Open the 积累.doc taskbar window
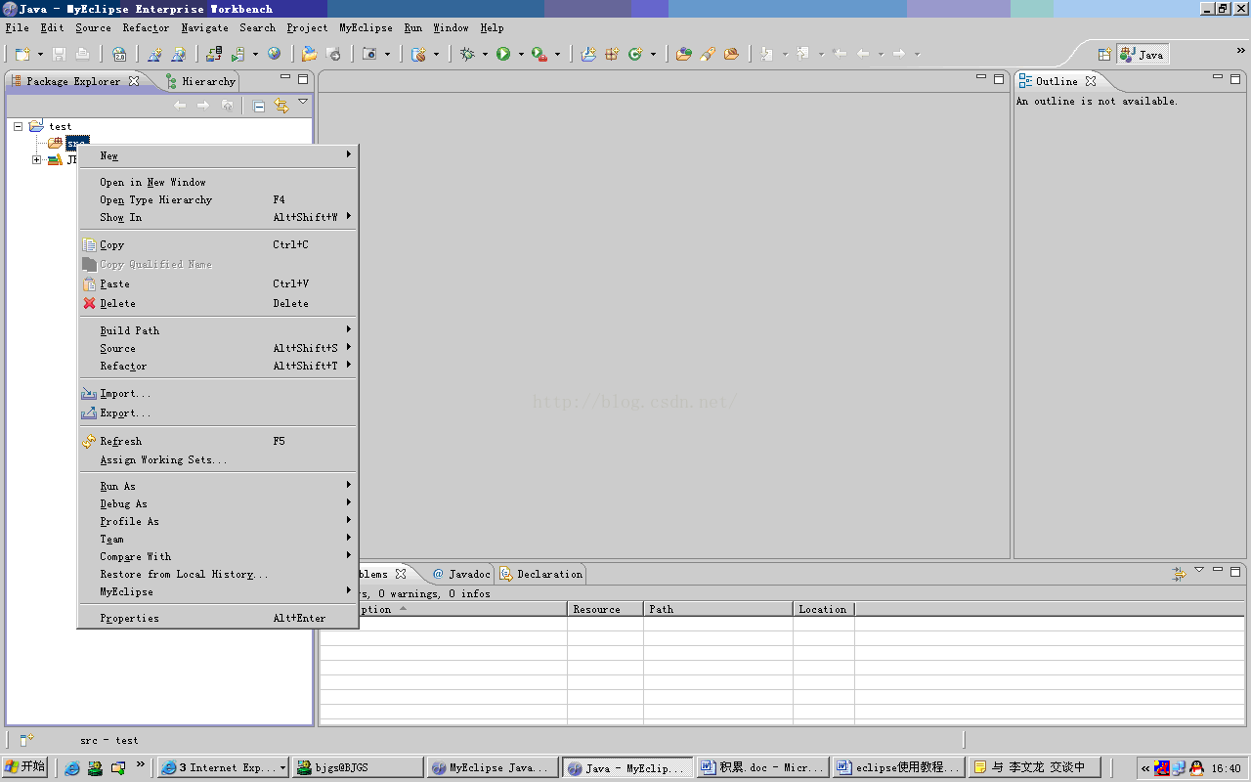Viewport: 1251px width, 782px height. (x=763, y=768)
